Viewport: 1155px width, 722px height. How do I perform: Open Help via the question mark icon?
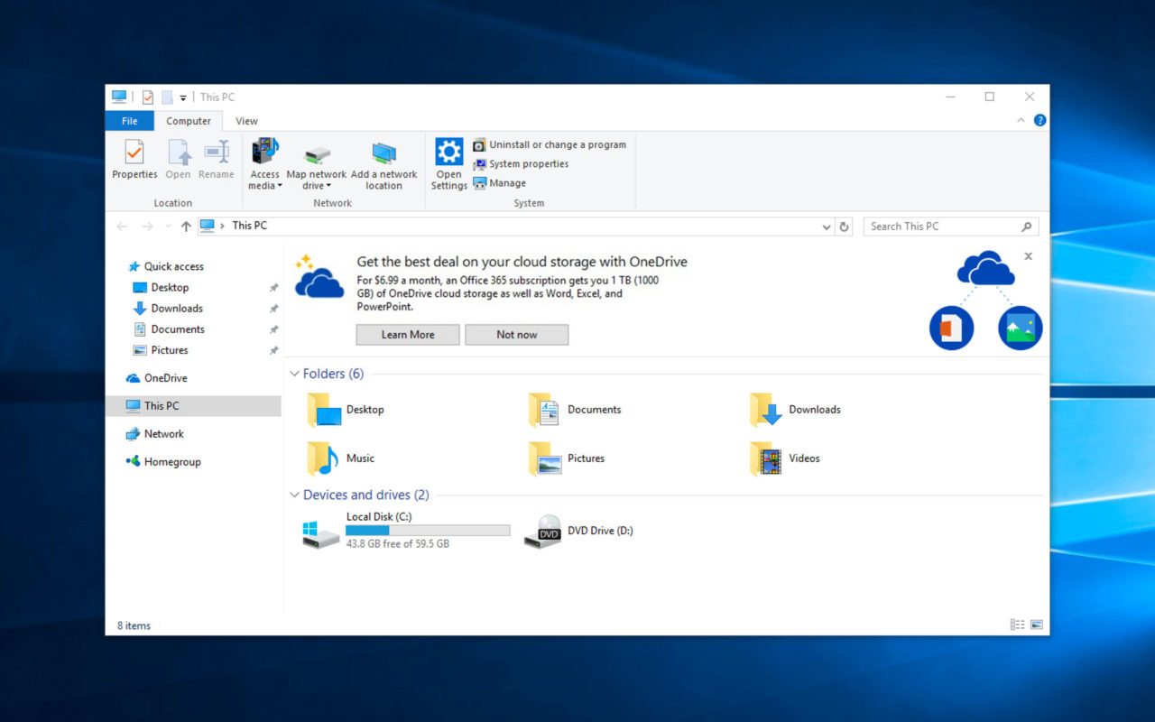coord(1039,120)
